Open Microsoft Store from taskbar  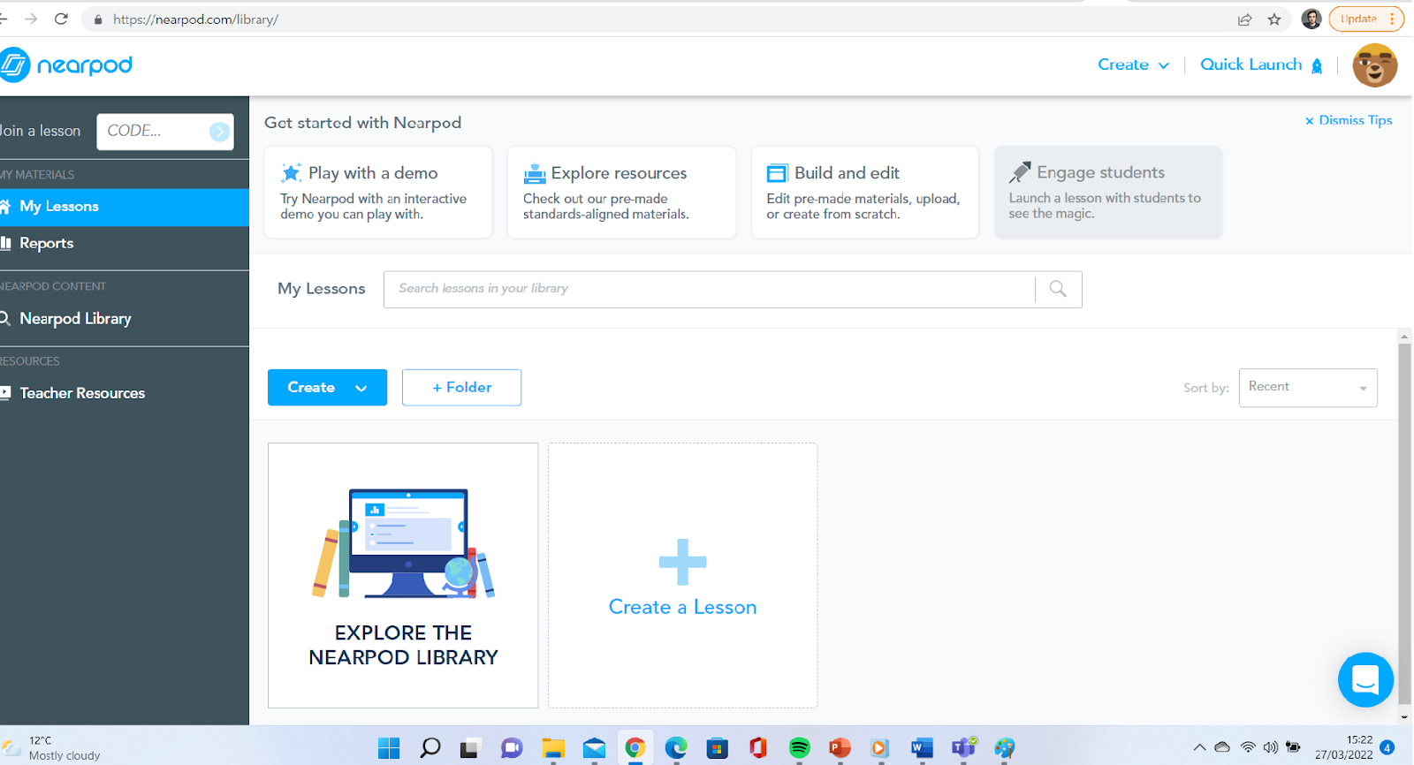(717, 748)
